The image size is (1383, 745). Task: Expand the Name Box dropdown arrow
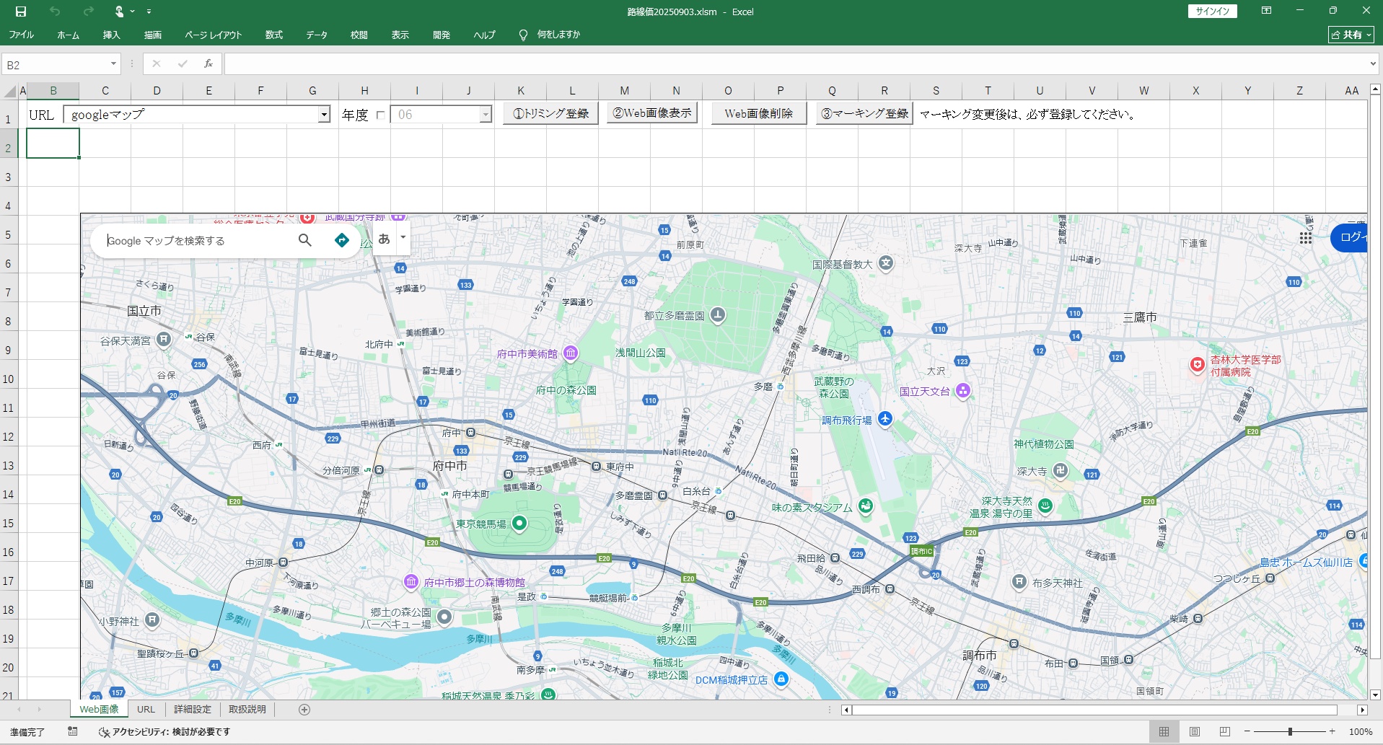coord(113,64)
